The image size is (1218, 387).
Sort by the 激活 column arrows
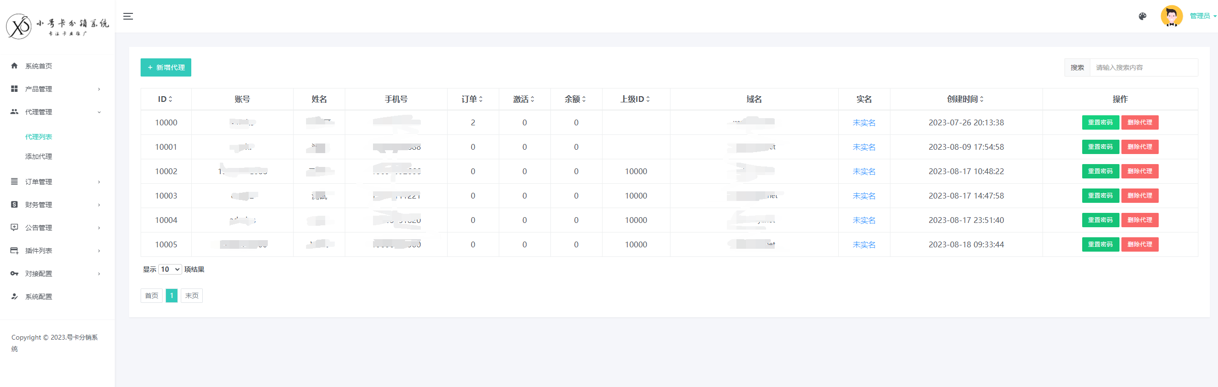point(532,99)
